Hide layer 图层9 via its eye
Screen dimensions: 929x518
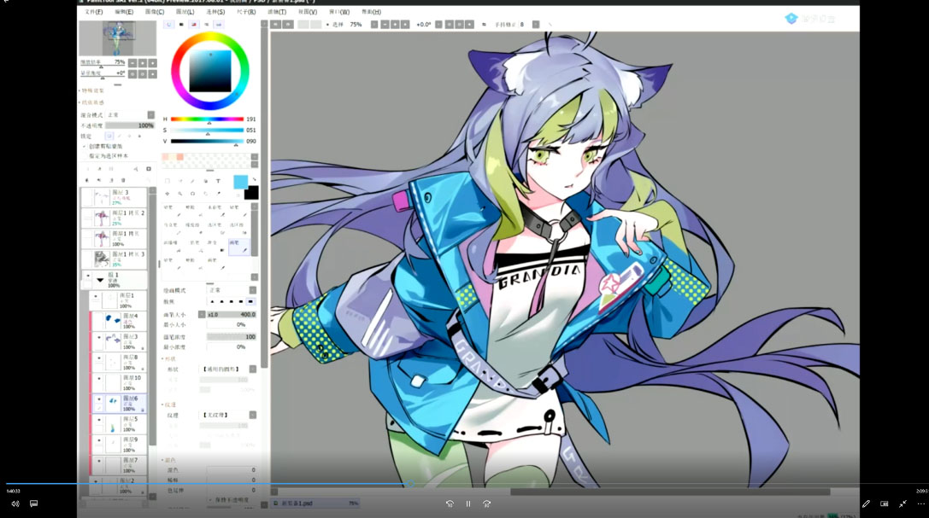pyautogui.click(x=99, y=441)
